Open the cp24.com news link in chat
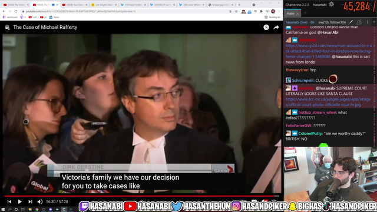The width and height of the screenshot is (377, 212). [x=329, y=51]
